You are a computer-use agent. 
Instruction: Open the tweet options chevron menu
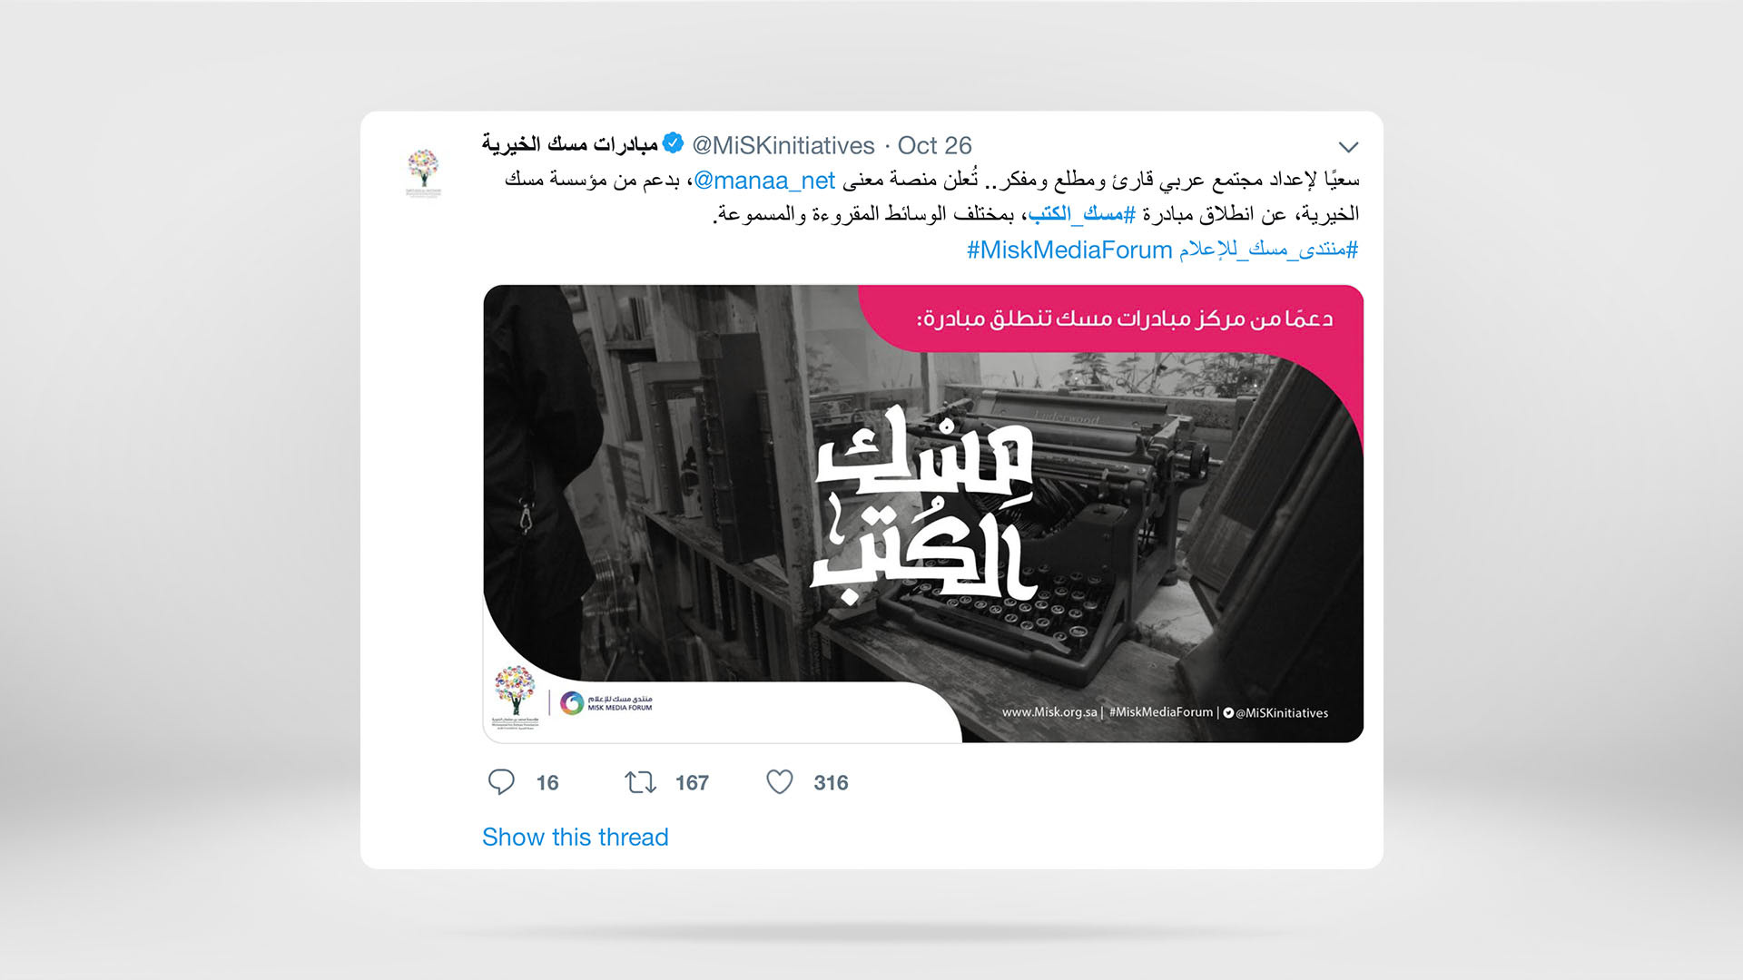(x=1348, y=147)
